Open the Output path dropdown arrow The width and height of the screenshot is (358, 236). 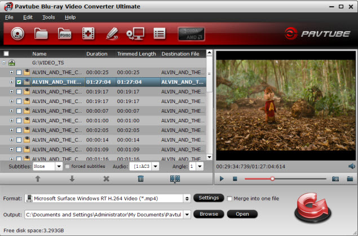pyautogui.click(x=187, y=215)
